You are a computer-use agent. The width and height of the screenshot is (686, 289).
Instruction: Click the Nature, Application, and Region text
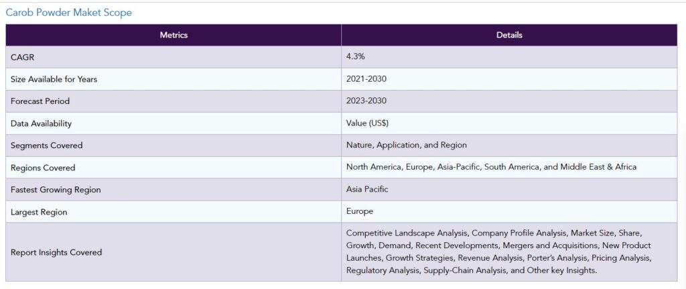tap(406, 146)
